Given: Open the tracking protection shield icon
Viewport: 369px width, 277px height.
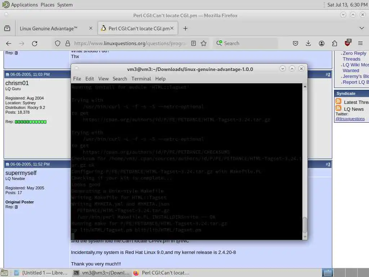Looking at the screenshot, I should tap(58, 43).
